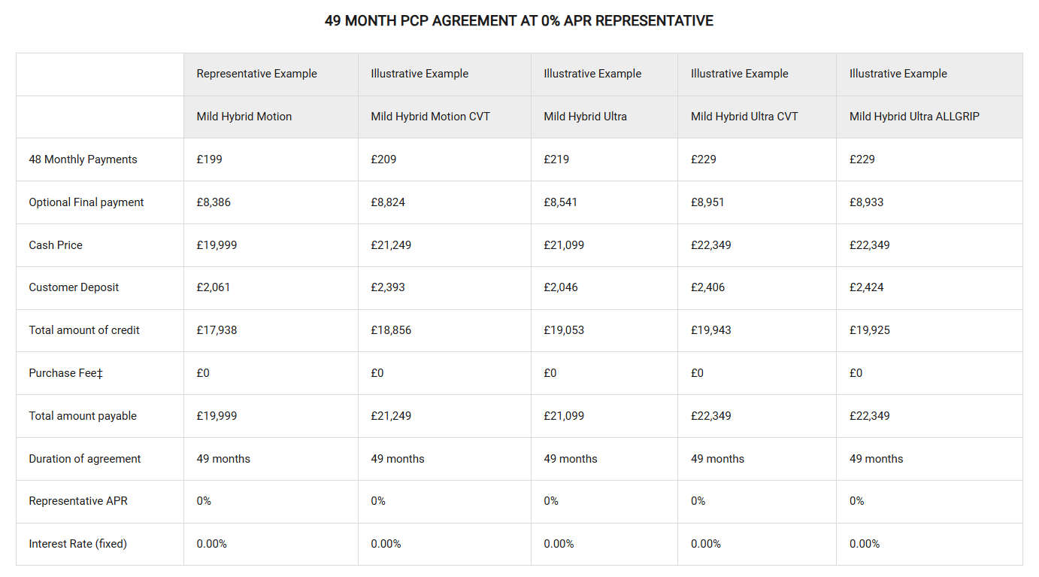Select the Optional Final payment row label
The height and width of the screenshot is (577, 1039).
(x=86, y=202)
